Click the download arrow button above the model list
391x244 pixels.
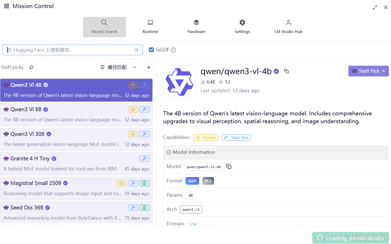(149, 67)
